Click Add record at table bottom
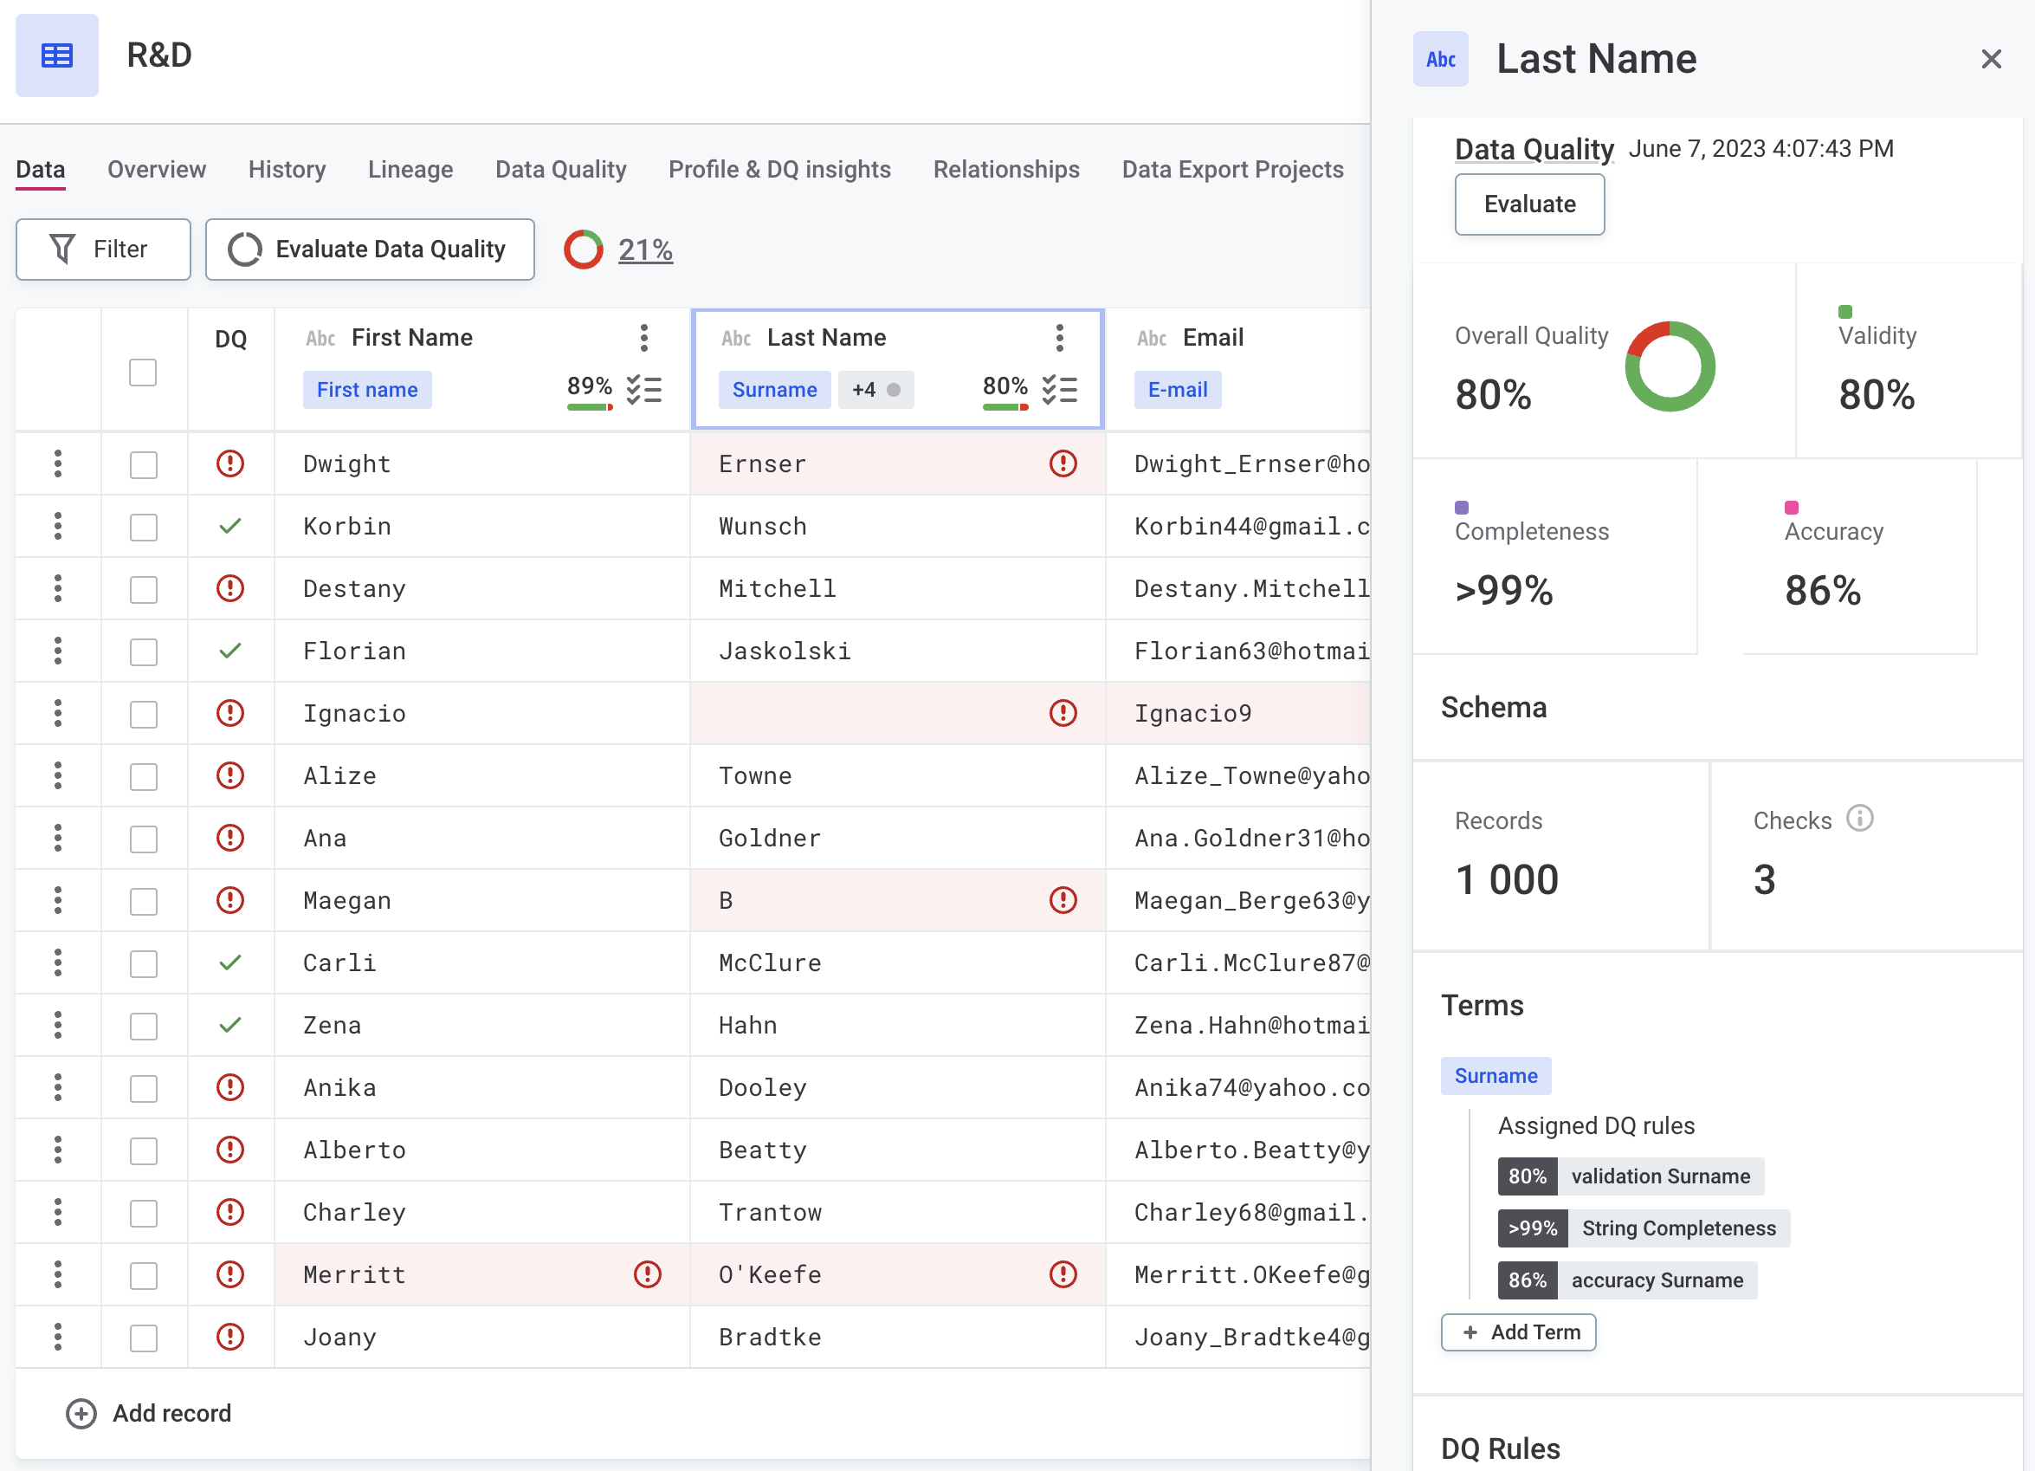The image size is (2035, 1471). [x=149, y=1415]
